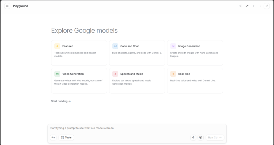Click the share icon in top bar
Viewport: 274px width, 145px height.
(x=240, y=6)
